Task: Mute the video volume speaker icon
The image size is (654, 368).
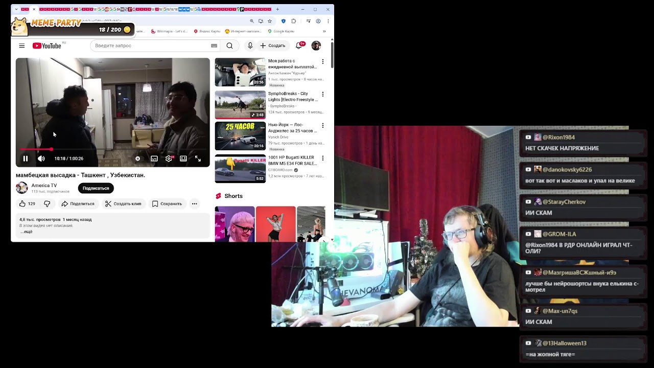Action: (x=41, y=159)
